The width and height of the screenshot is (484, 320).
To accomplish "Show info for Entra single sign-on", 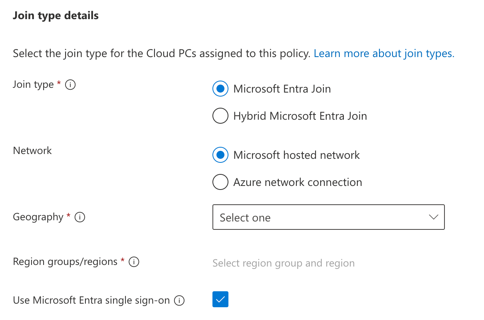I will (179, 300).
